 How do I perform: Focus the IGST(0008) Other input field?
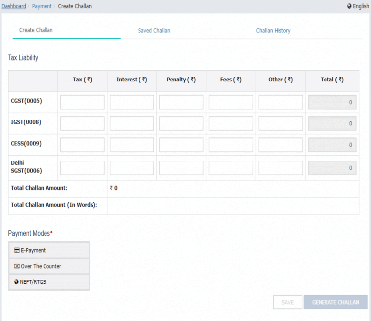(x=280, y=123)
